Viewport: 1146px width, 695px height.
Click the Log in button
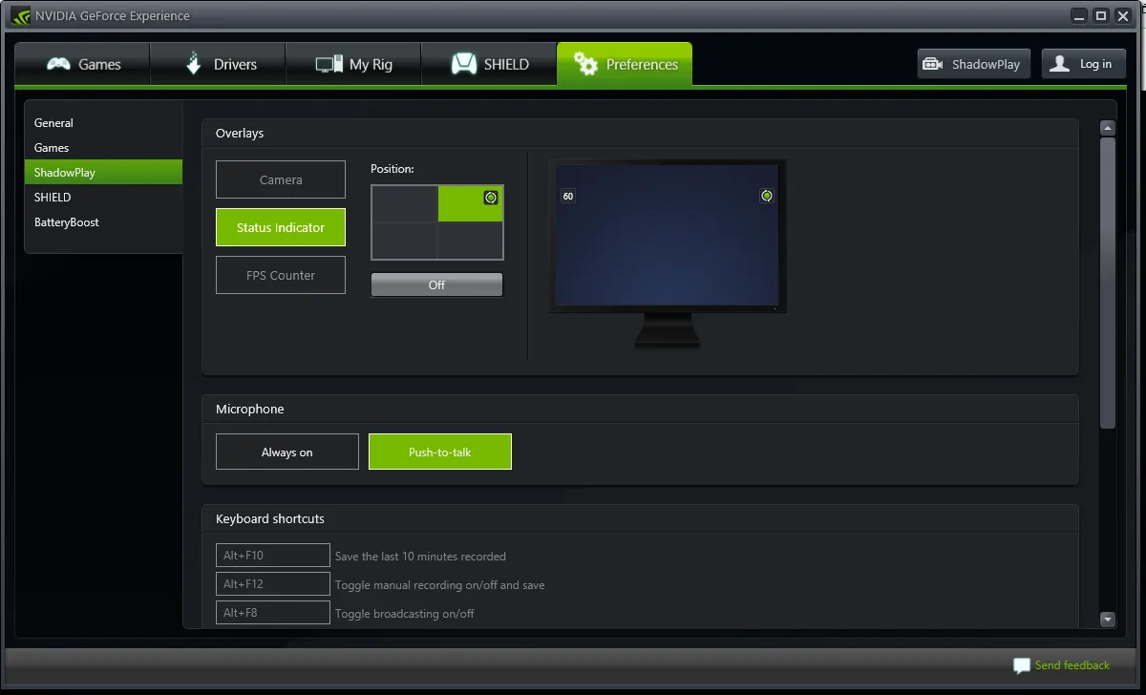coord(1084,64)
